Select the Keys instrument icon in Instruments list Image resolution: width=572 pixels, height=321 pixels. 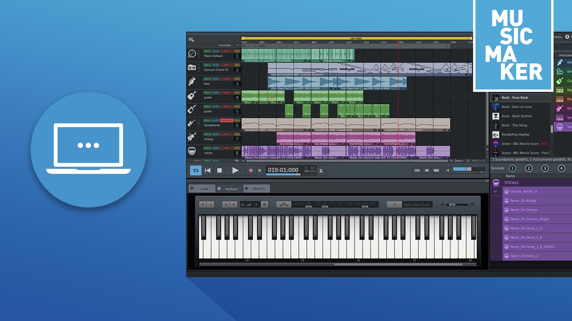pyautogui.click(x=560, y=90)
